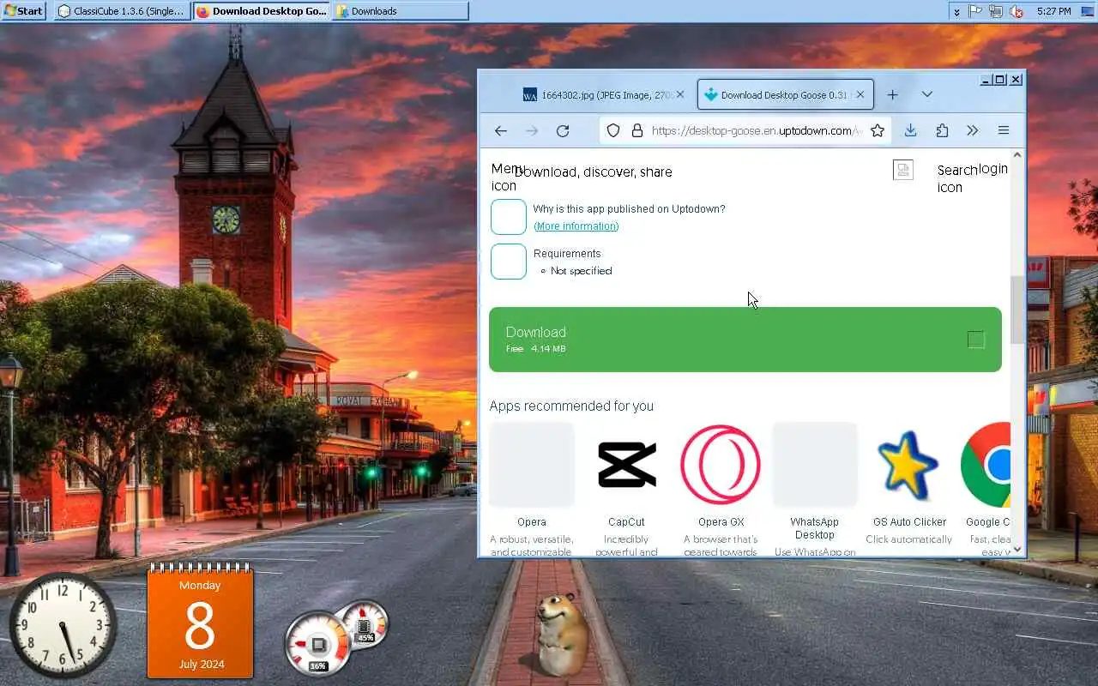The width and height of the screenshot is (1098, 686).
Task: Open the Firefox hamburger menu
Action: (1004, 130)
